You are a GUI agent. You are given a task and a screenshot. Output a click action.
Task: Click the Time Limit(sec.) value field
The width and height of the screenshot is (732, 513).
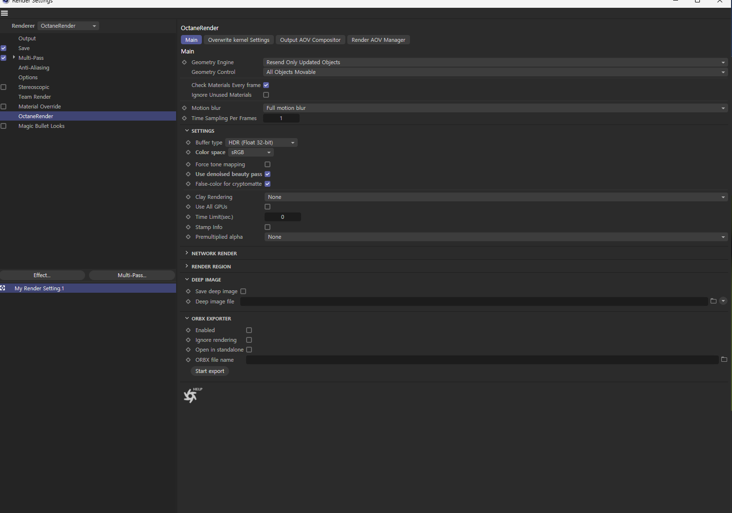point(283,217)
